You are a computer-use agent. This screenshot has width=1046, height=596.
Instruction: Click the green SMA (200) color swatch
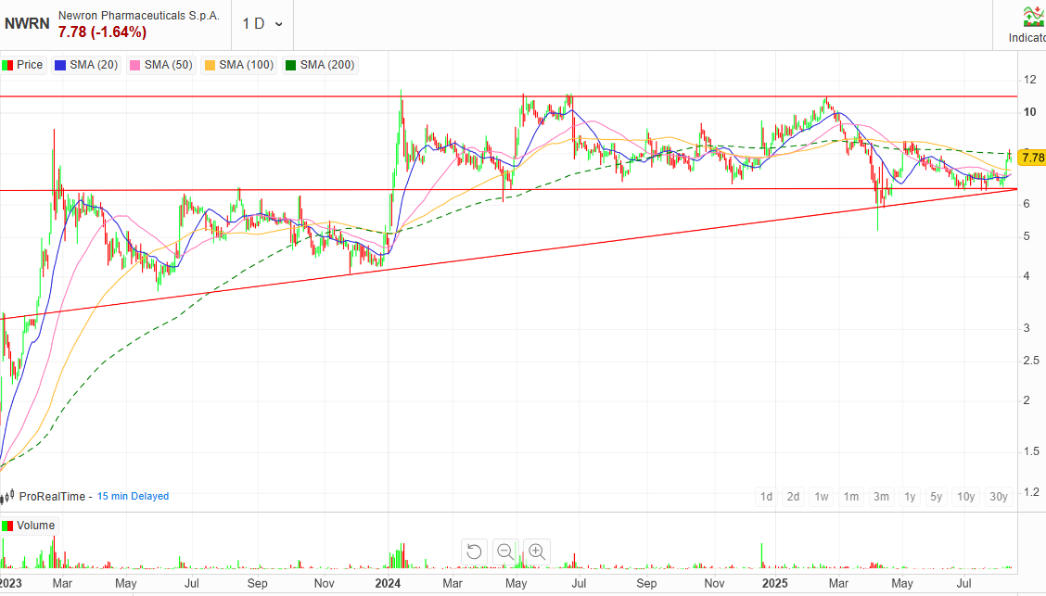tap(290, 65)
